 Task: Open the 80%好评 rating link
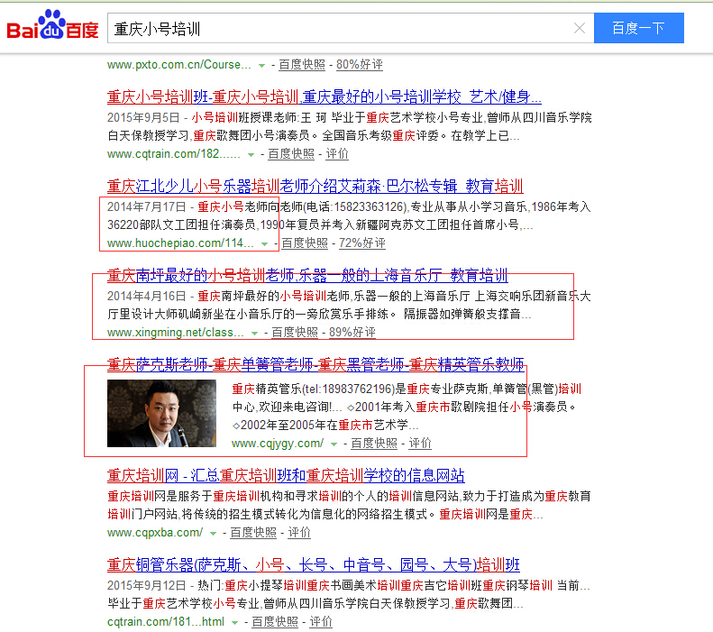360,65
